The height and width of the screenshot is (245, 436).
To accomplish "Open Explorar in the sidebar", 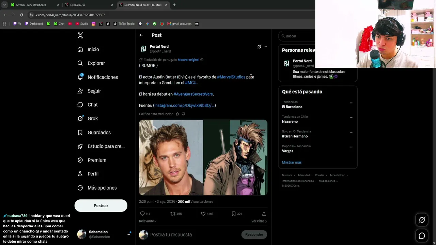I will 91,63.
